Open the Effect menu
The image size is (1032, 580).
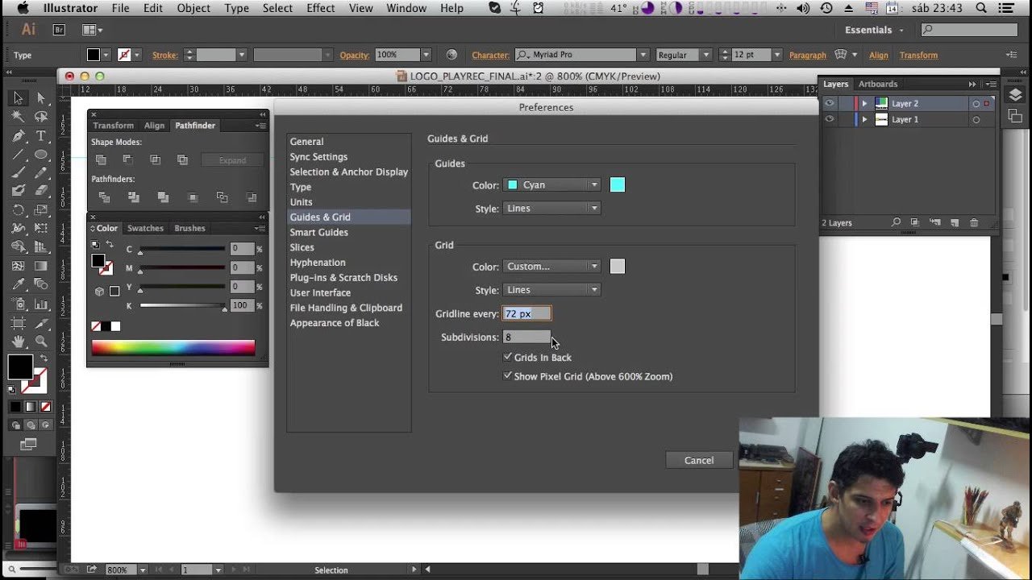click(x=320, y=8)
